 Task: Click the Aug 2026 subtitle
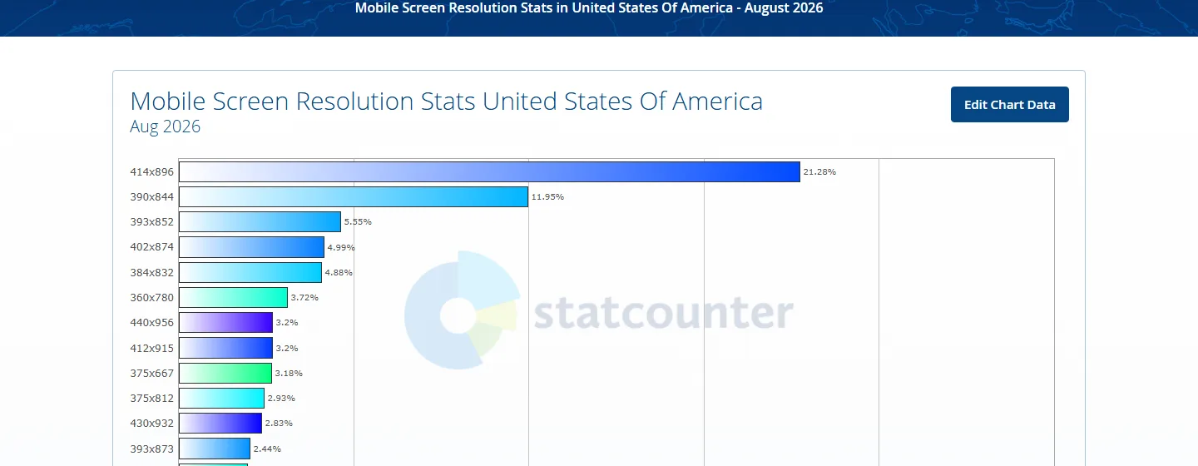point(165,127)
